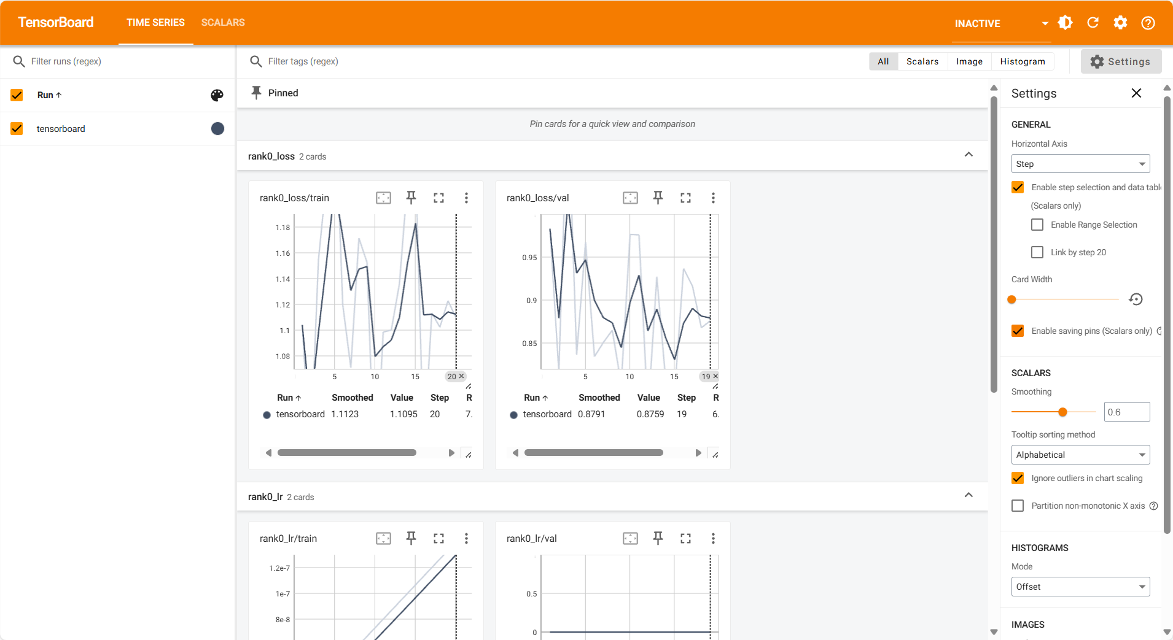Open the INACTIVE plugins dropdown
1173x640 pixels.
click(1001, 23)
